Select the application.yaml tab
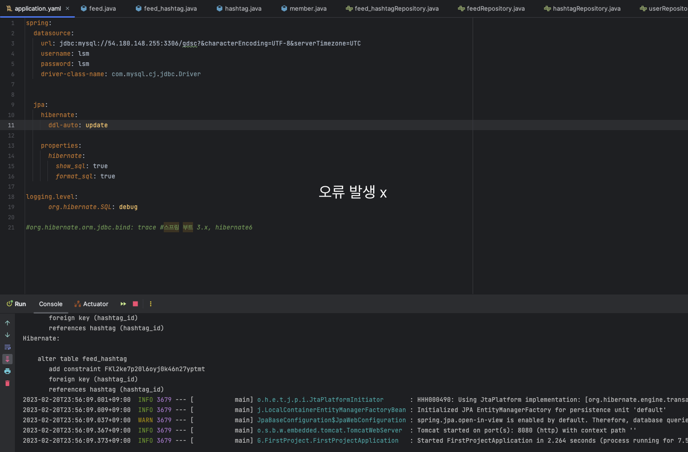688x452 pixels. [x=38, y=8]
